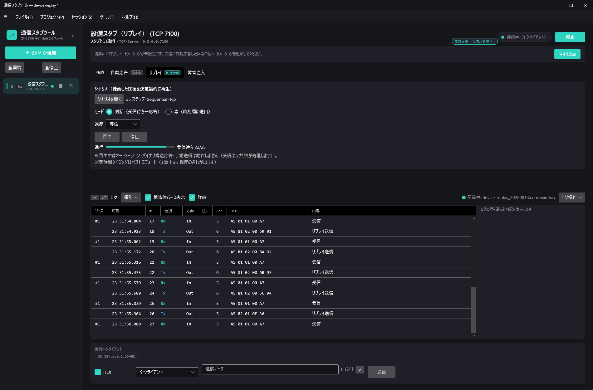Screen dimensions: 593x390
Task: Stop the 設備スタブ session with the square icon
Action: click(61, 86)
